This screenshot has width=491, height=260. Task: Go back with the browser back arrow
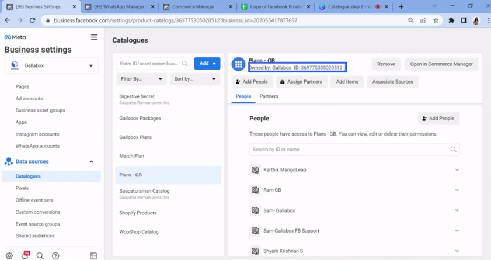pyautogui.click(x=8, y=20)
